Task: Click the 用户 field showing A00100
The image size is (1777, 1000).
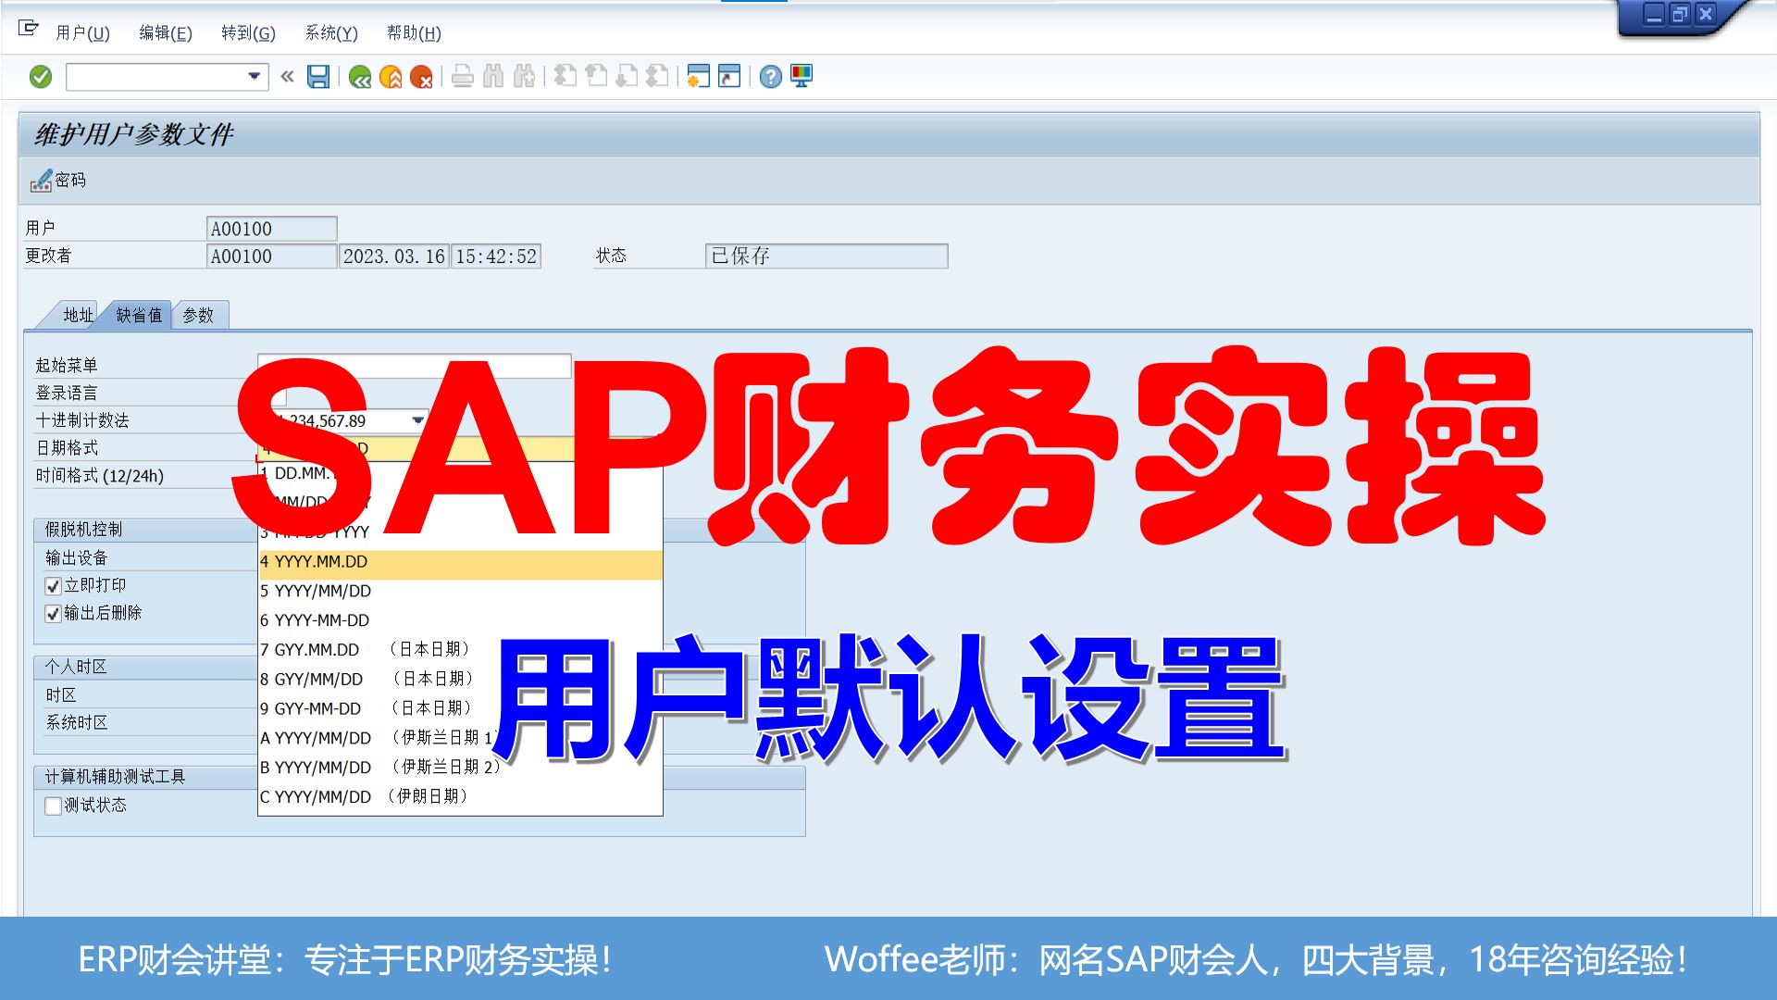Action: pyautogui.click(x=271, y=229)
